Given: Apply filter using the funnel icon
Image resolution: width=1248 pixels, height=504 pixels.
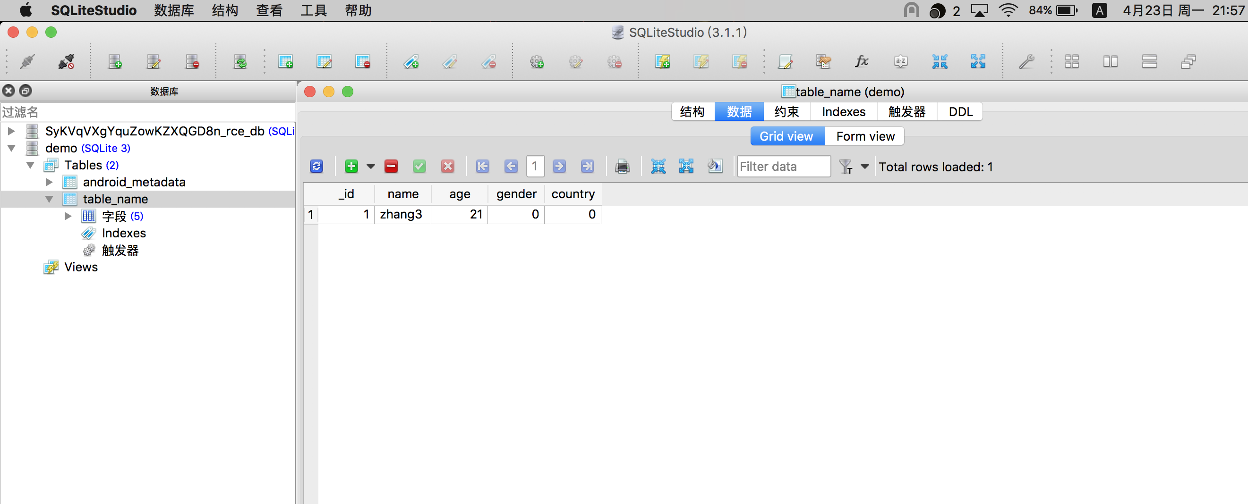Looking at the screenshot, I should [x=846, y=167].
